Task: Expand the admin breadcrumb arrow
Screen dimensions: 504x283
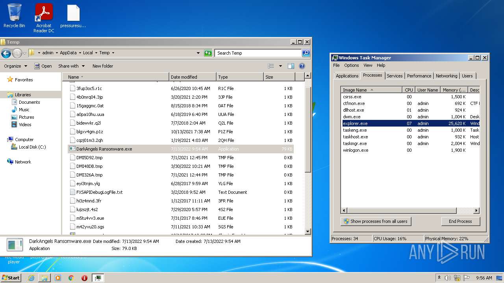Action: [56, 53]
